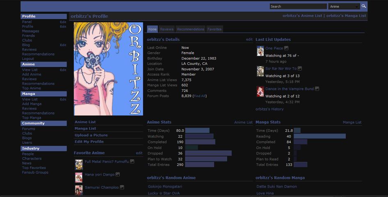Open the Full Metal Panic? Fumoffu link

pyautogui.click(x=107, y=161)
